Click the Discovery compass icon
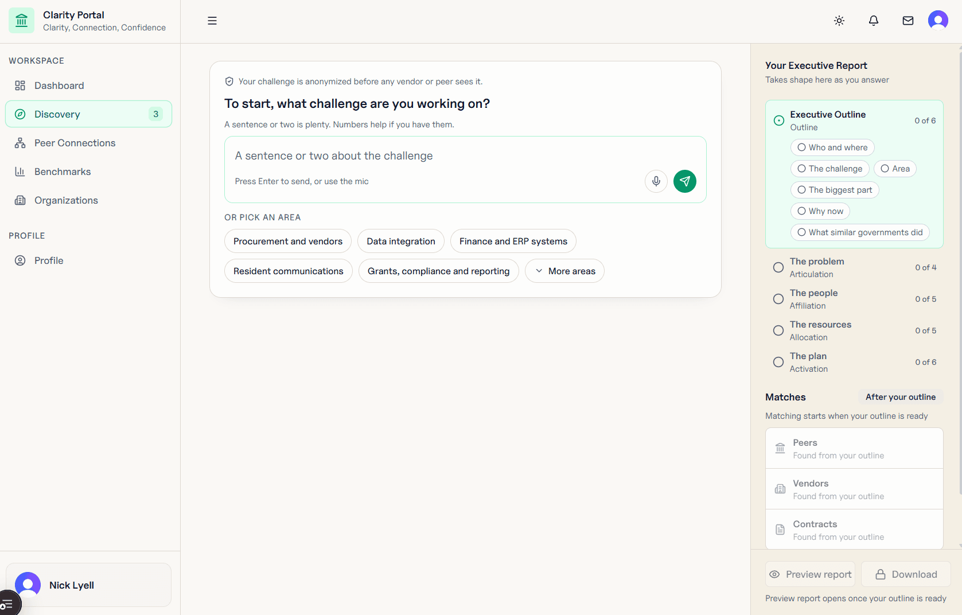The width and height of the screenshot is (962, 615). tap(20, 114)
